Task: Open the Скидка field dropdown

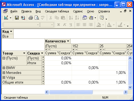Action: click(42, 53)
